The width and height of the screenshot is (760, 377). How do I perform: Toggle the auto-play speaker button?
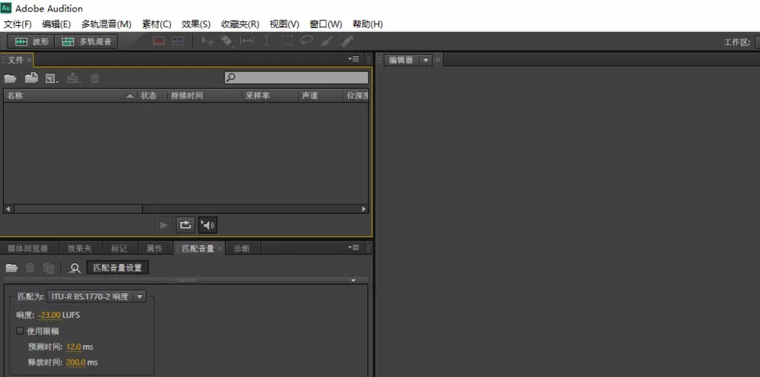pyautogui.click(x=207, y=225)
